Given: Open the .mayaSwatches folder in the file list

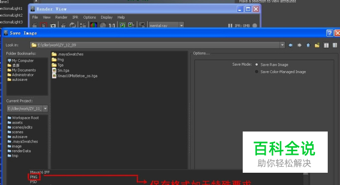Looking at the screenshot, I should pyautogui.click(x=68, y=54).
